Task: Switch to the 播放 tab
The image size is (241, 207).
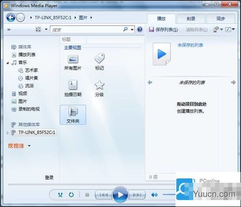Action: click(161, 19)
